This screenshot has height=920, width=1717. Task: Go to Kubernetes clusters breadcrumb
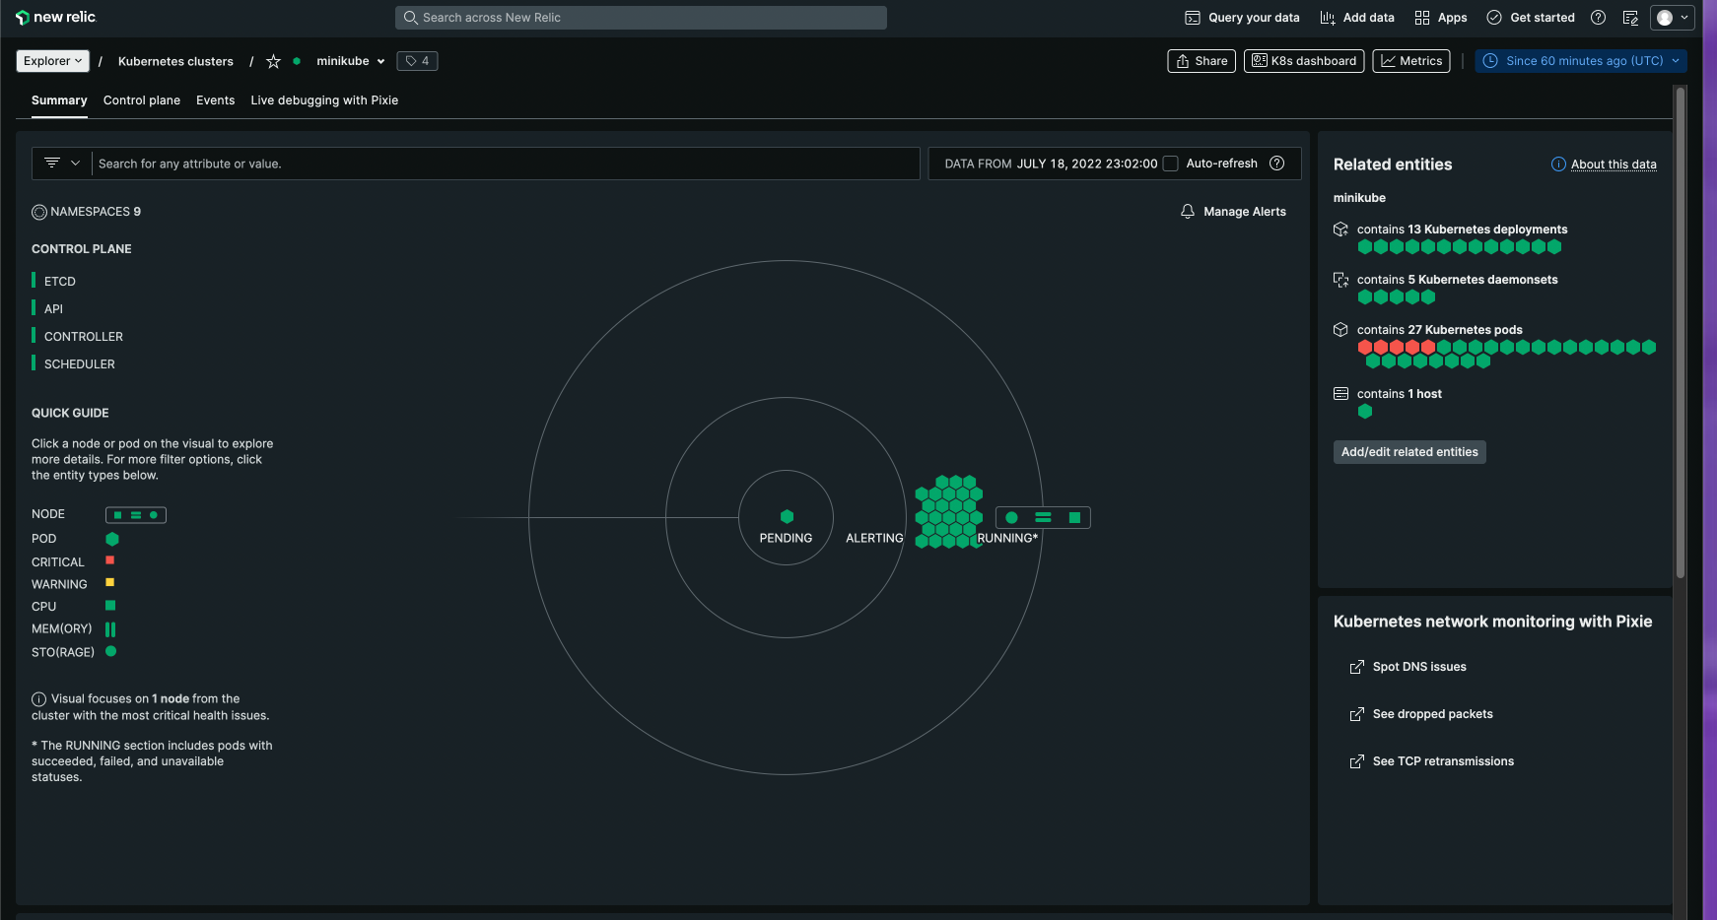175,61
